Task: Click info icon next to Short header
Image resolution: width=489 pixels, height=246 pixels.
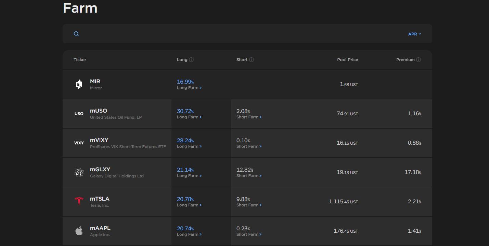Action: (252, 60)
